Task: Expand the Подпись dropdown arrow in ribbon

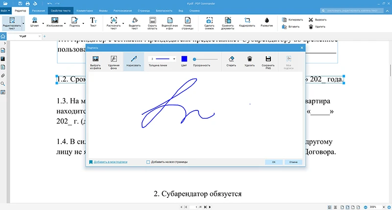Action: [83, 23]
